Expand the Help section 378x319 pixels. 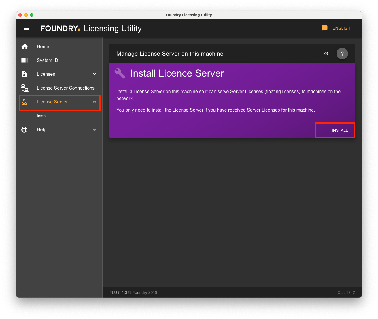pos(94,129)
